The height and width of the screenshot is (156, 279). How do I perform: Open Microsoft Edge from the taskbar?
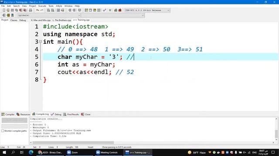coord(31,152)
